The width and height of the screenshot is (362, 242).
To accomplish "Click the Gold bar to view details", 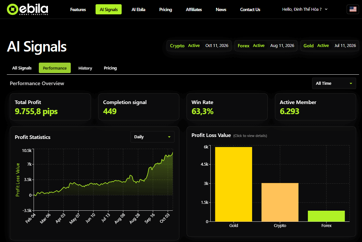I will (x=234, y=183).
